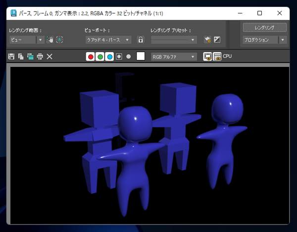Open the render setup teapot icon
Viewport: 297px width, 232px height.
coord(207,40)
